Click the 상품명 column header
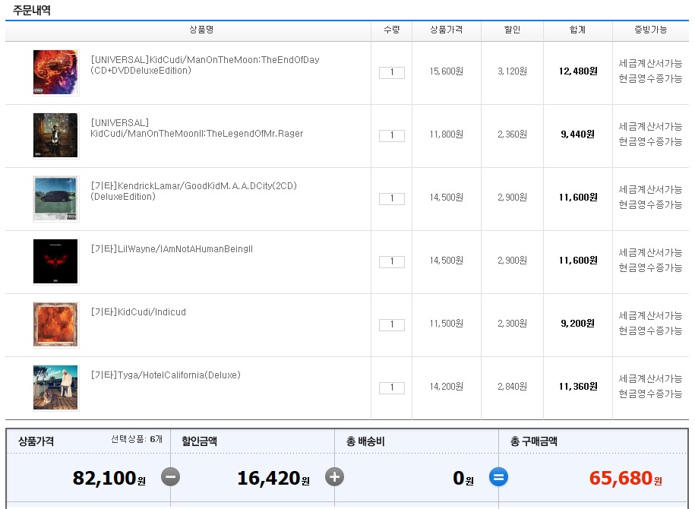Image resolution: width=695 pixels, height=509 pixels. (x=201, y=30)
